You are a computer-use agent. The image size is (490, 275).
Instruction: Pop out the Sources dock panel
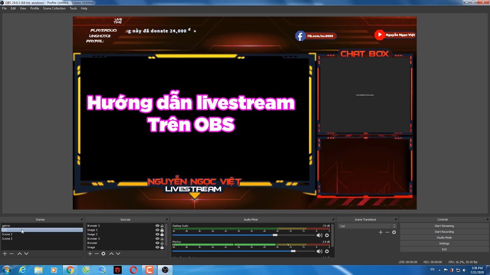(167, 220)
